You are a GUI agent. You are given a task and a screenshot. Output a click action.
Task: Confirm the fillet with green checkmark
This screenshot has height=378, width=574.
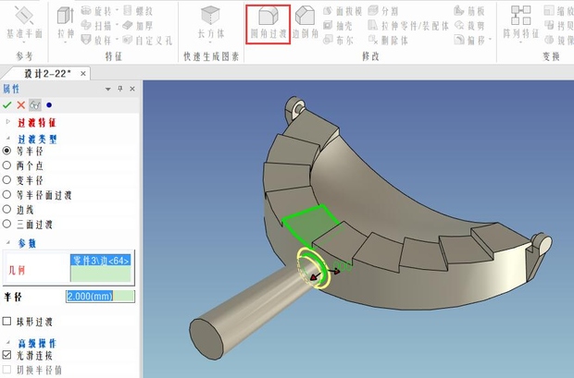[7, 105]
